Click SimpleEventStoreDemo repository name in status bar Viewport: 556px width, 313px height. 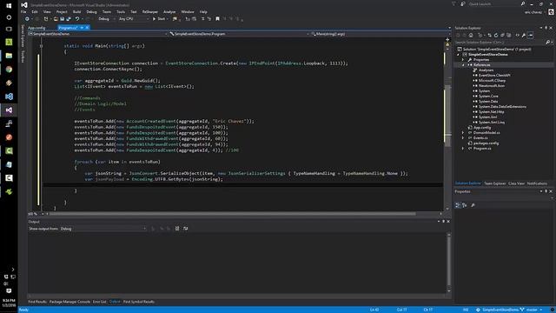497,310
